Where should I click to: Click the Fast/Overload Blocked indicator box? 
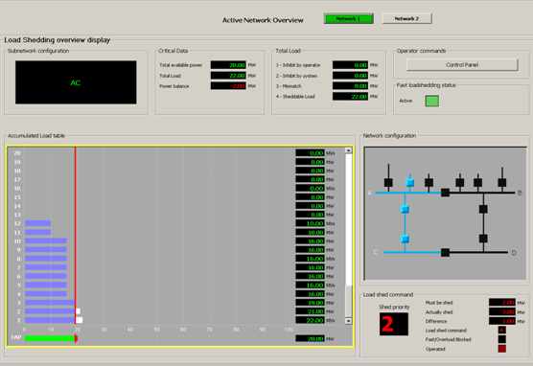coord(501,339)
